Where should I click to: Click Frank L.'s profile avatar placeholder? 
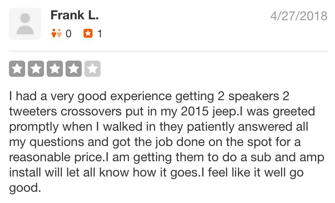[x=25, y=24]
